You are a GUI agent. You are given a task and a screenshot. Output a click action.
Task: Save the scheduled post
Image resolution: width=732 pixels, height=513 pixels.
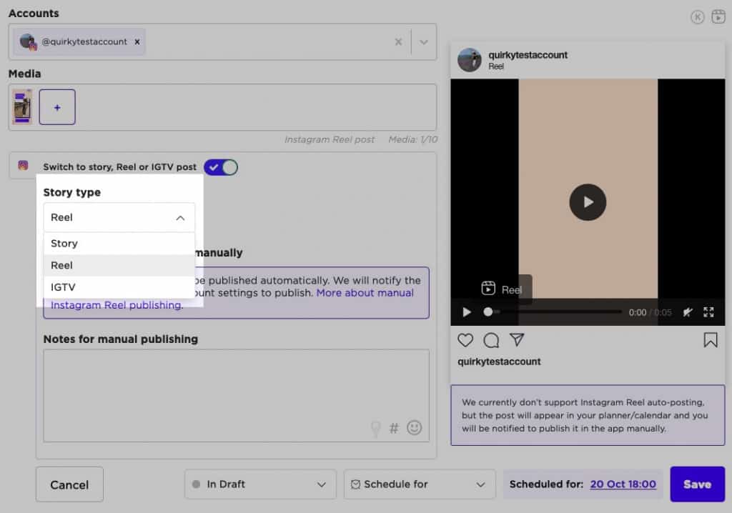point(698,484)
